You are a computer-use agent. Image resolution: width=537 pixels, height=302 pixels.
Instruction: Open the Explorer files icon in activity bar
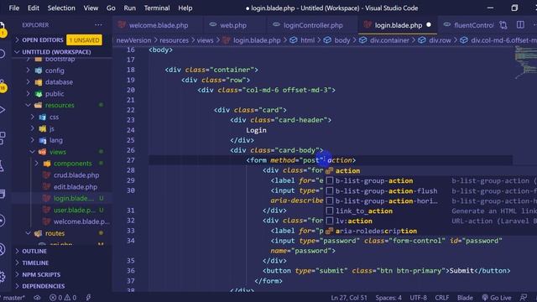[x=2, y=27]
